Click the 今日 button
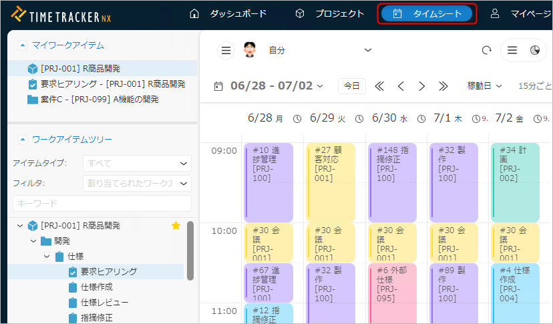553x324 pixels. click(352, 86)
